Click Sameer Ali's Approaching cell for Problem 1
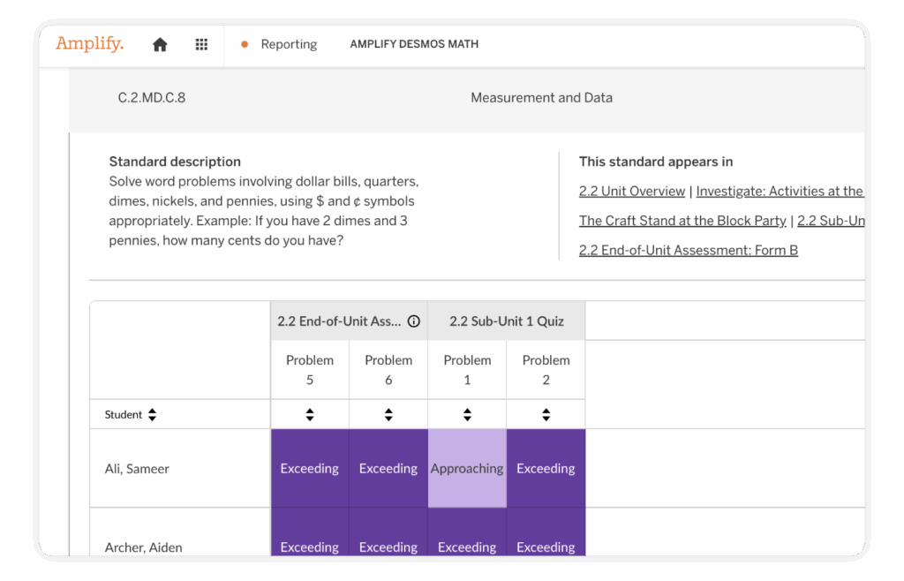 click(x=467, y=469)
